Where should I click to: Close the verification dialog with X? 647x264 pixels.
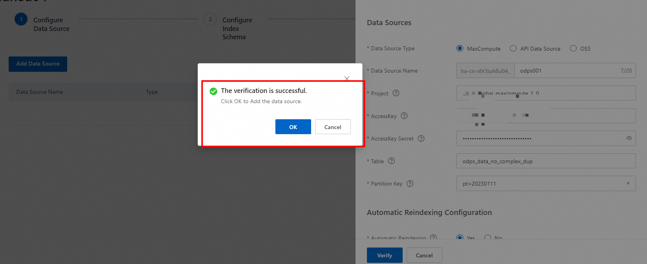pyautogui.click(x=346, y=78)
